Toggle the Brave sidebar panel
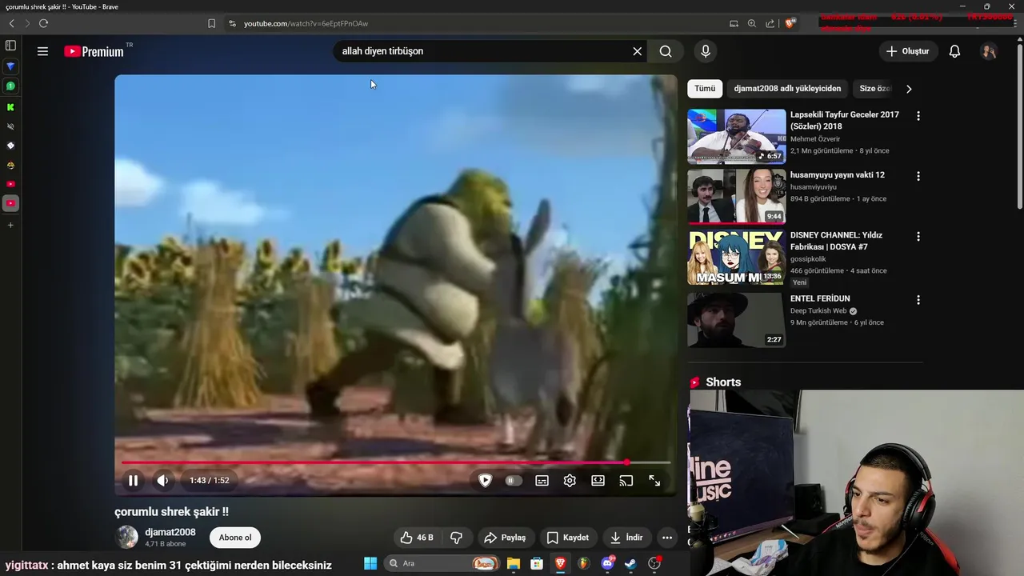 [10, 46]
